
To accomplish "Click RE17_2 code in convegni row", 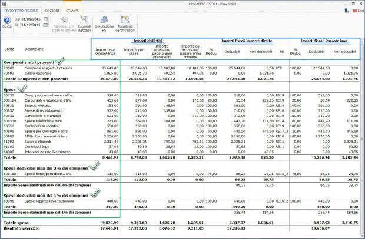I will pyautogui.click(x=281, y=131).
